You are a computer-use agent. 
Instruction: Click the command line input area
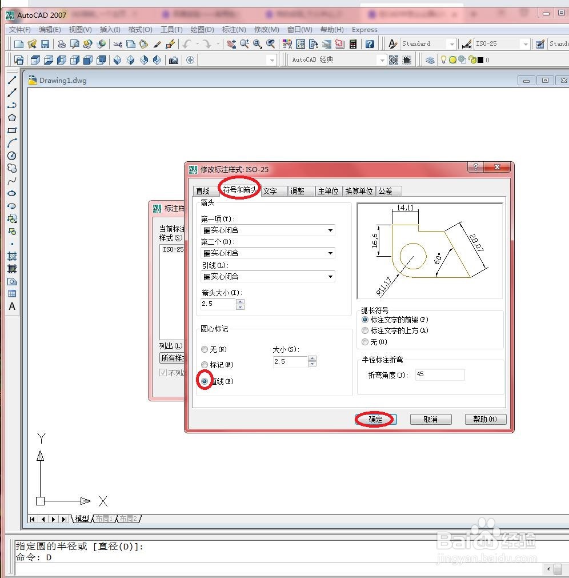(x=280, y=569)
